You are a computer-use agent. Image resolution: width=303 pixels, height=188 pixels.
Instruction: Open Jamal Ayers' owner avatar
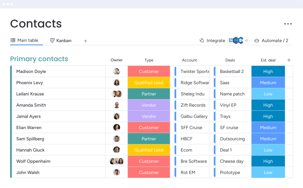116,116
